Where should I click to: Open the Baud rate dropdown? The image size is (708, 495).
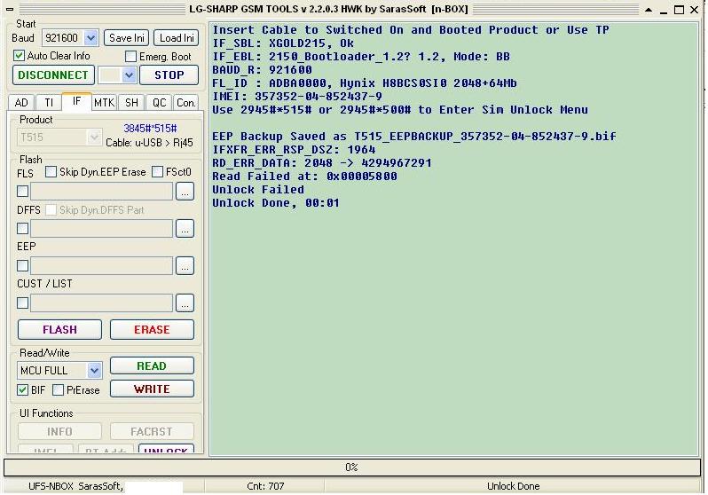(90, 38)
